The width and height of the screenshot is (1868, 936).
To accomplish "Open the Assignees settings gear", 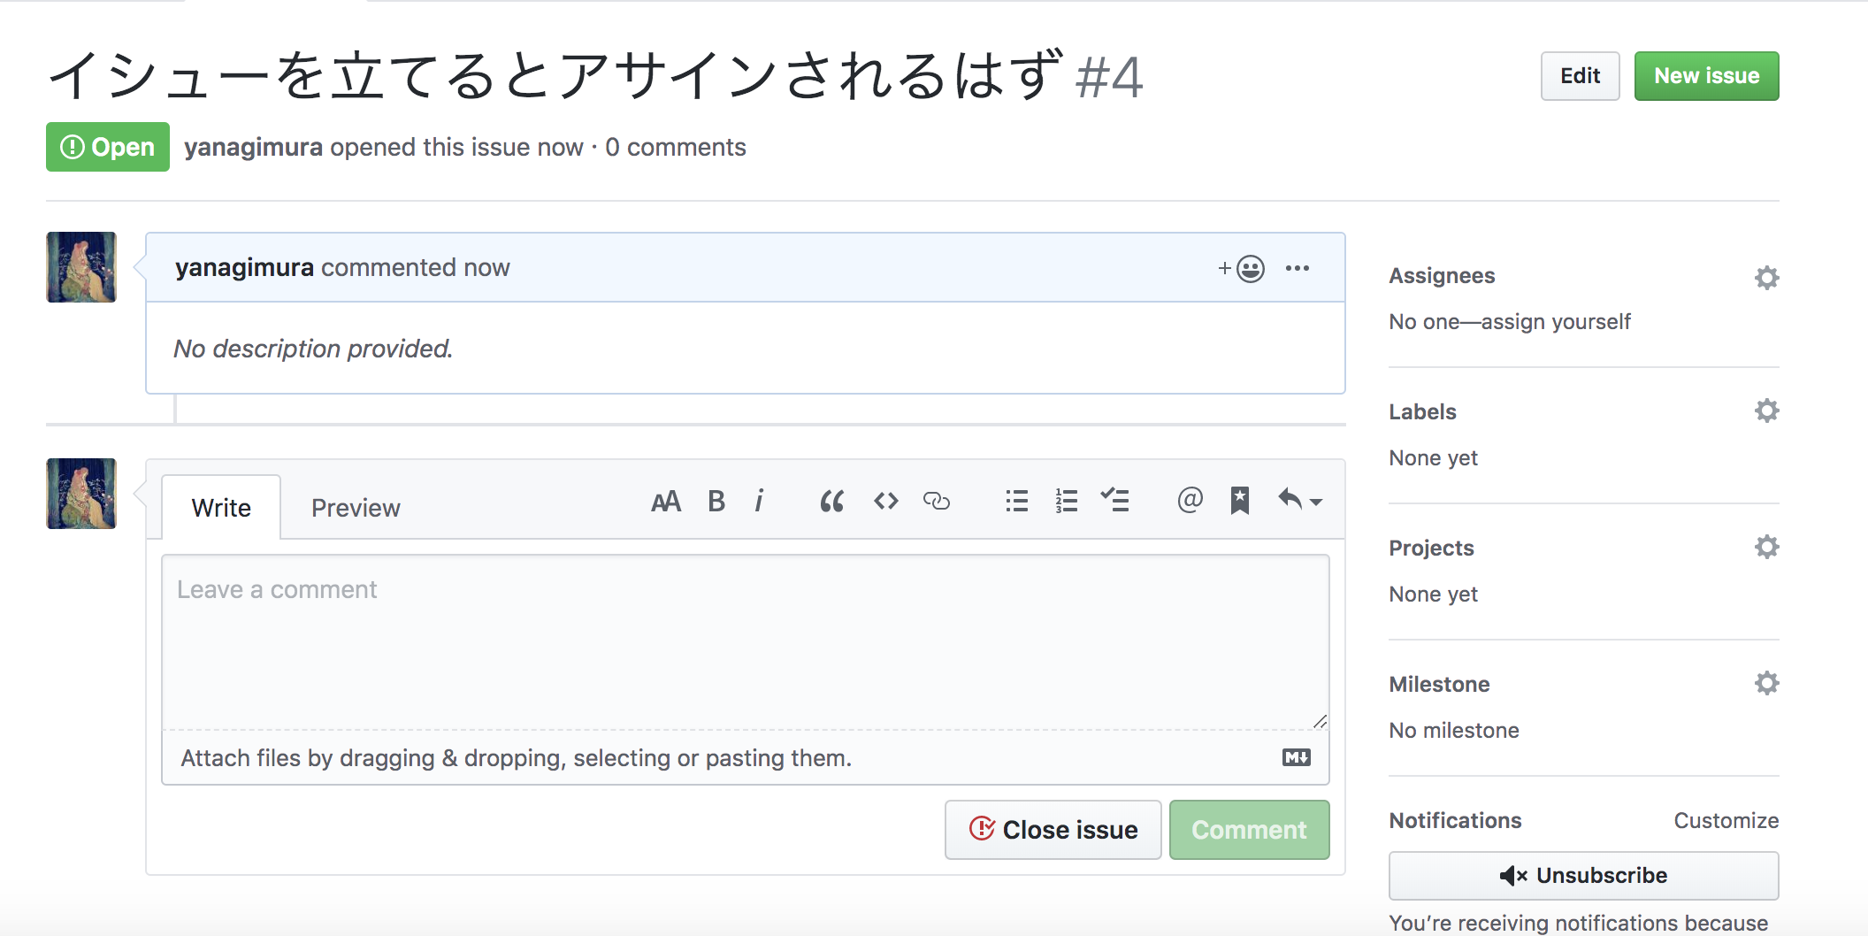I will point(1765,277).
